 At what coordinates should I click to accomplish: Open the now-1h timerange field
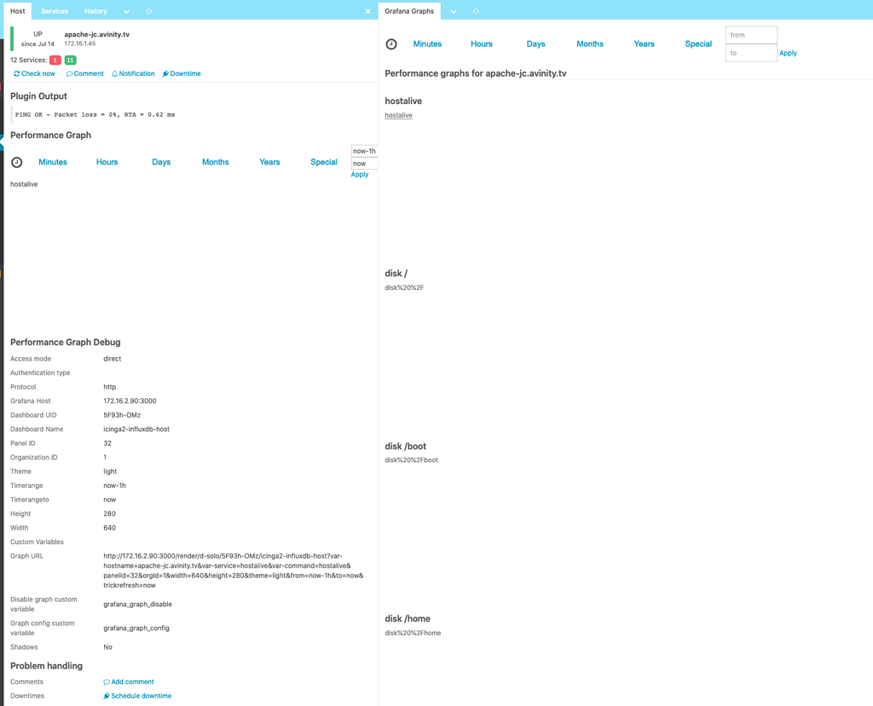point(363,150)
